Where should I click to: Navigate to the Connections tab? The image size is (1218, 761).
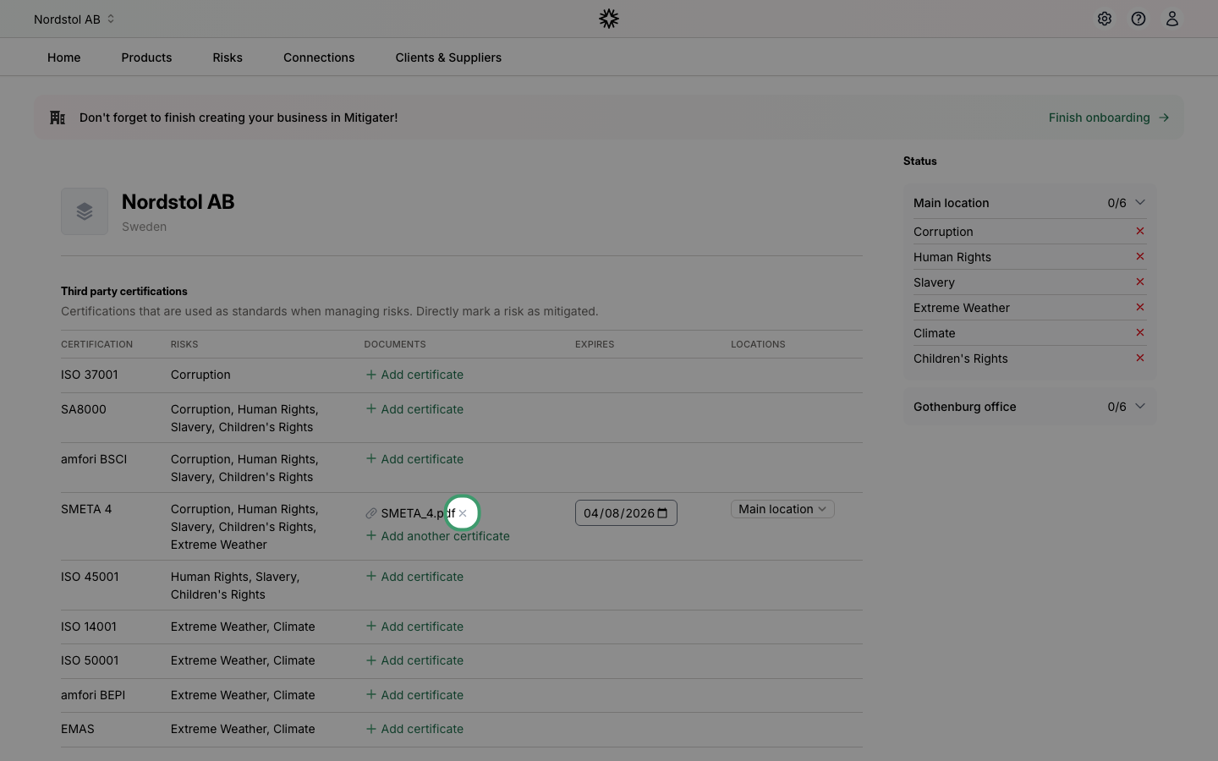coord(319,57)
